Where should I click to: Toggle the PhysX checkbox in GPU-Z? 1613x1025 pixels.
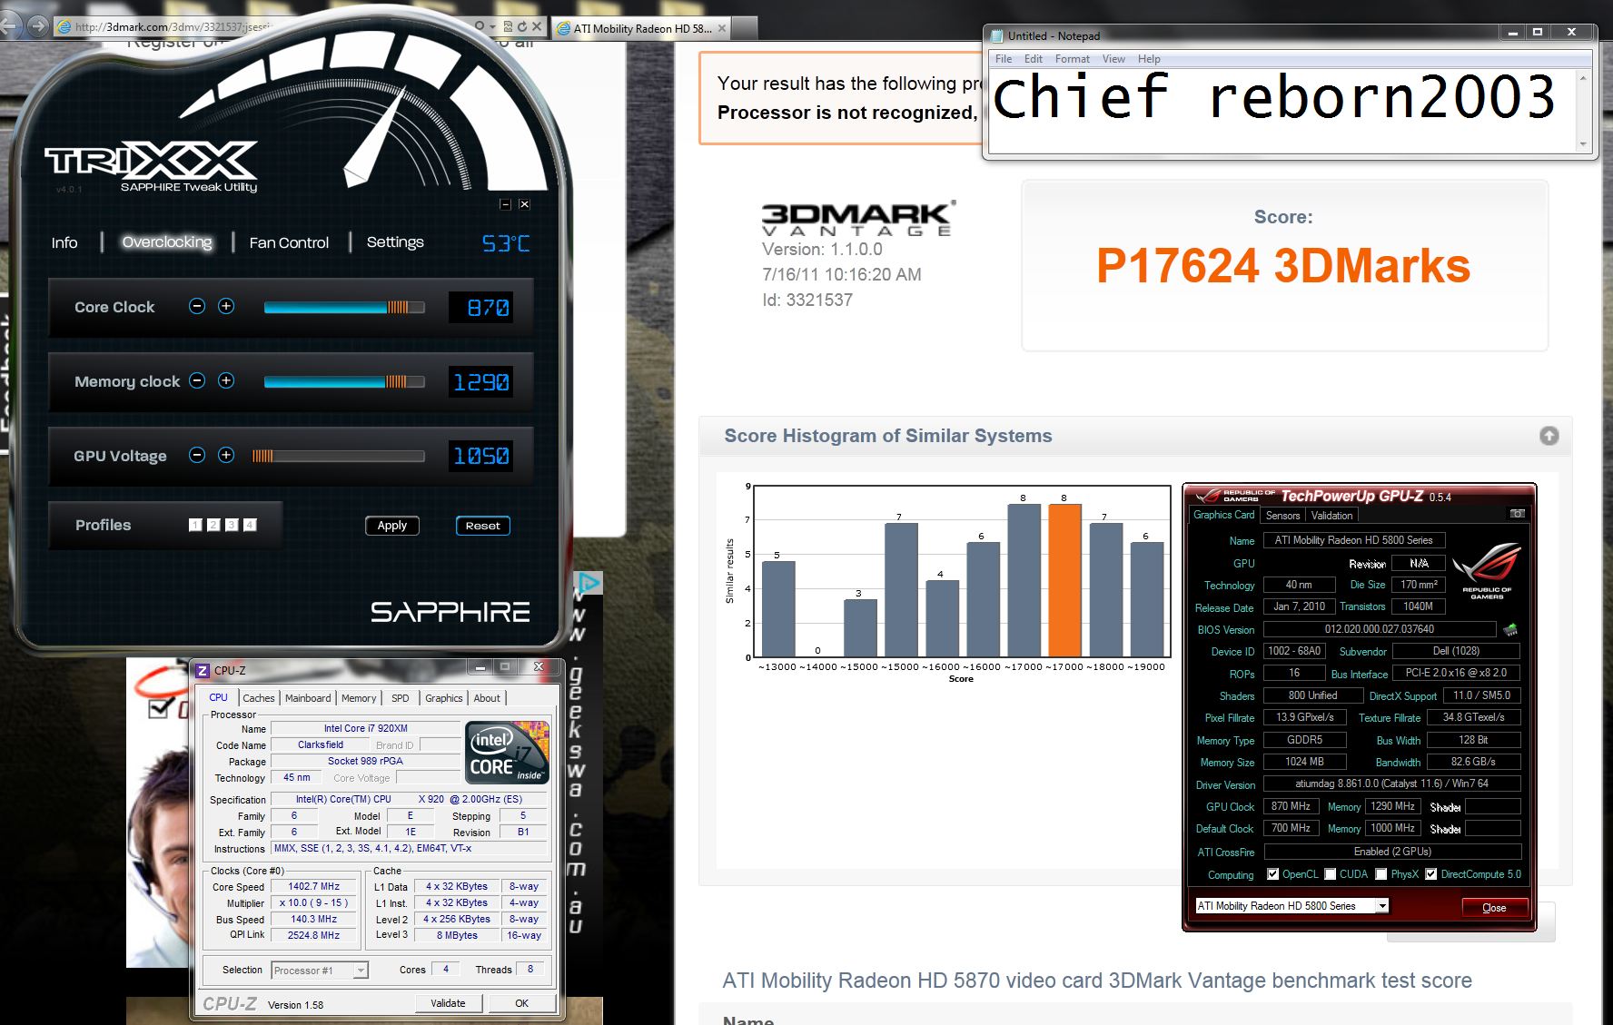1381,874
